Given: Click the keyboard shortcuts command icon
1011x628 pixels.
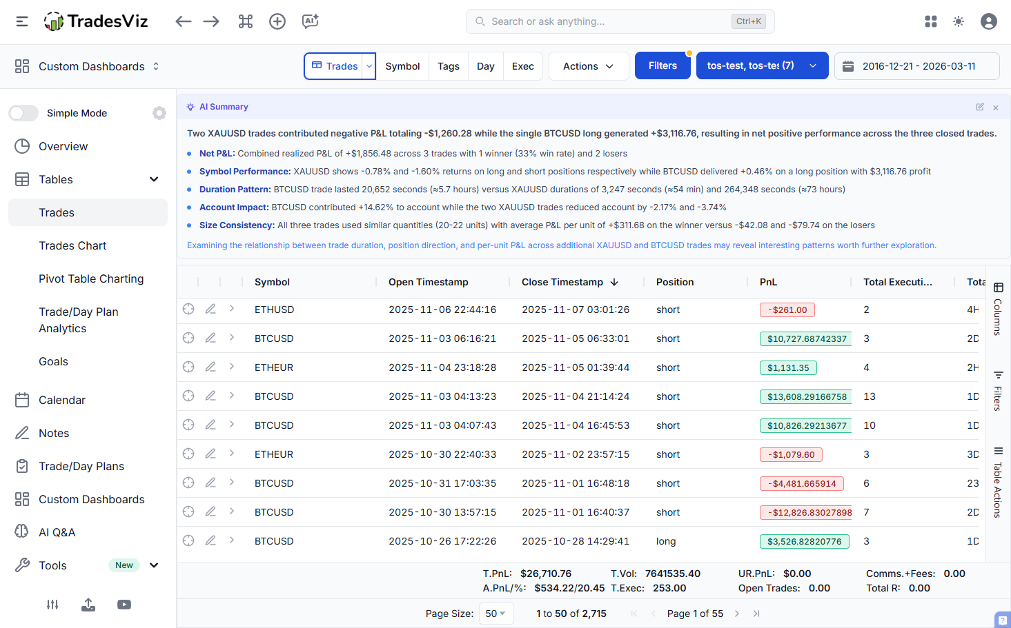Looking at the screenshot, I should coord(246,21).
